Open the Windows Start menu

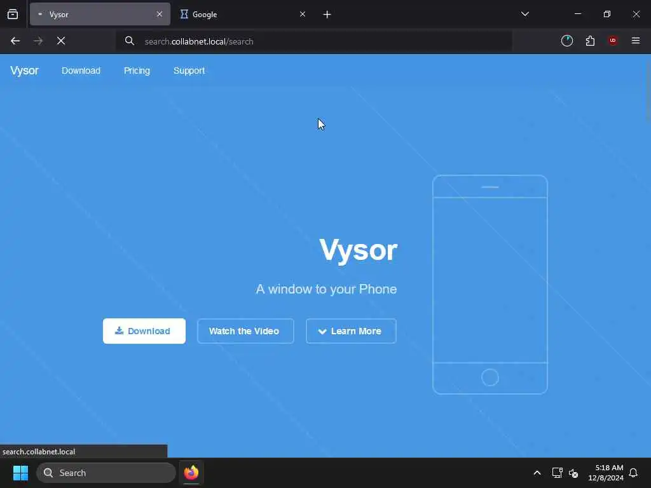(20, 473)
